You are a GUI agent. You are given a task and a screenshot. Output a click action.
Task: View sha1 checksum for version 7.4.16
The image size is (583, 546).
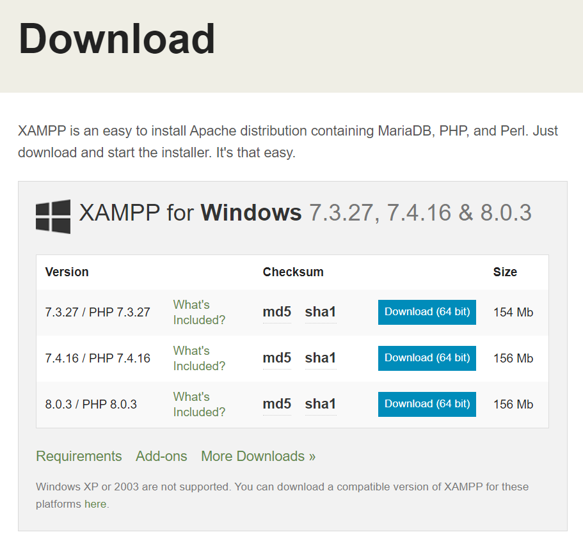click(x=320, y=358)
